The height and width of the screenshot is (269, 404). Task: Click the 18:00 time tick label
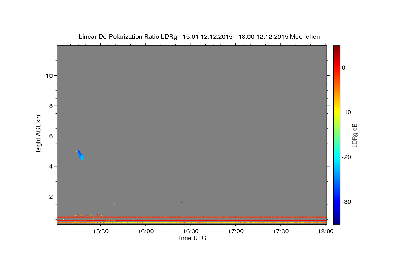pyautogui.click(x=326, y=232)
